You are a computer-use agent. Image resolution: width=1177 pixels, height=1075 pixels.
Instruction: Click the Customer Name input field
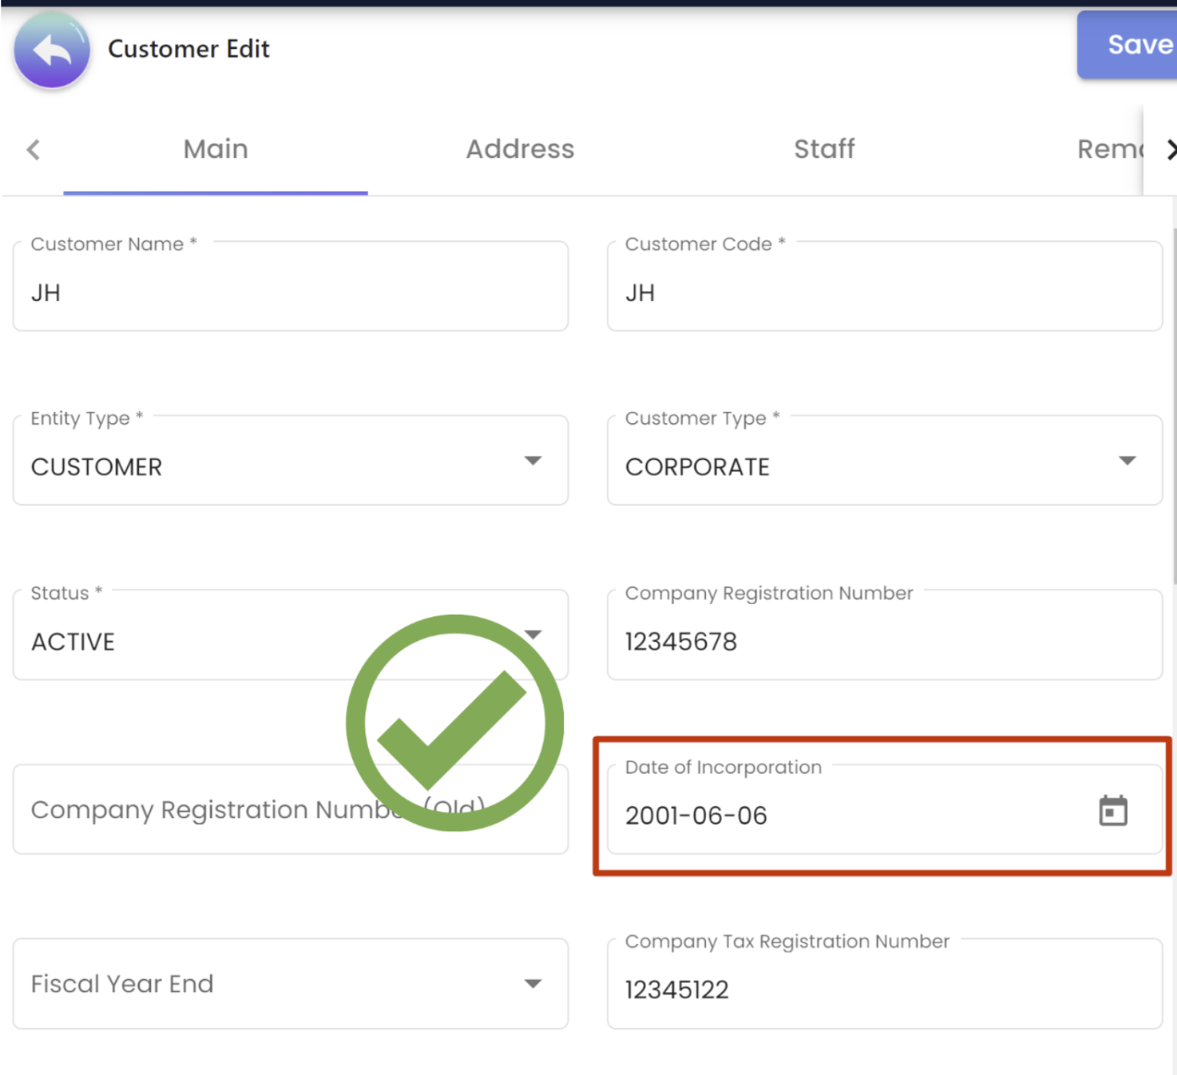(290, 293)
